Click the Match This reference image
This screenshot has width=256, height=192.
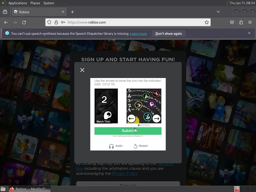pyautogui.click(x=106, y=106)
